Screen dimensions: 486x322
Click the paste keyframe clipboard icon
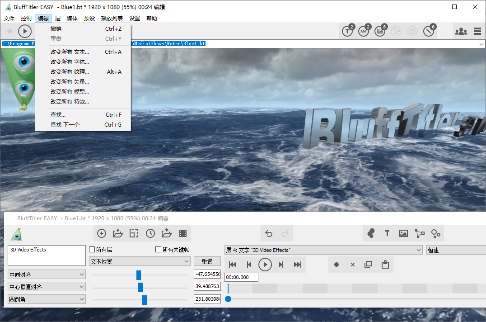(385, 265)
